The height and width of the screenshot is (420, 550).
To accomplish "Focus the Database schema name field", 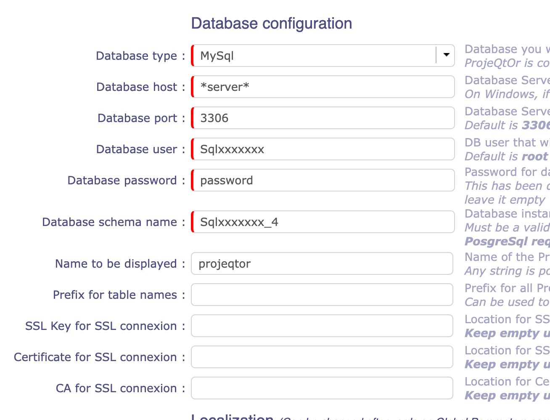I will pos(323,222).
